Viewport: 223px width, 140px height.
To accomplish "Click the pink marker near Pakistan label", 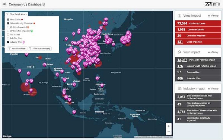I will point(26,54).
